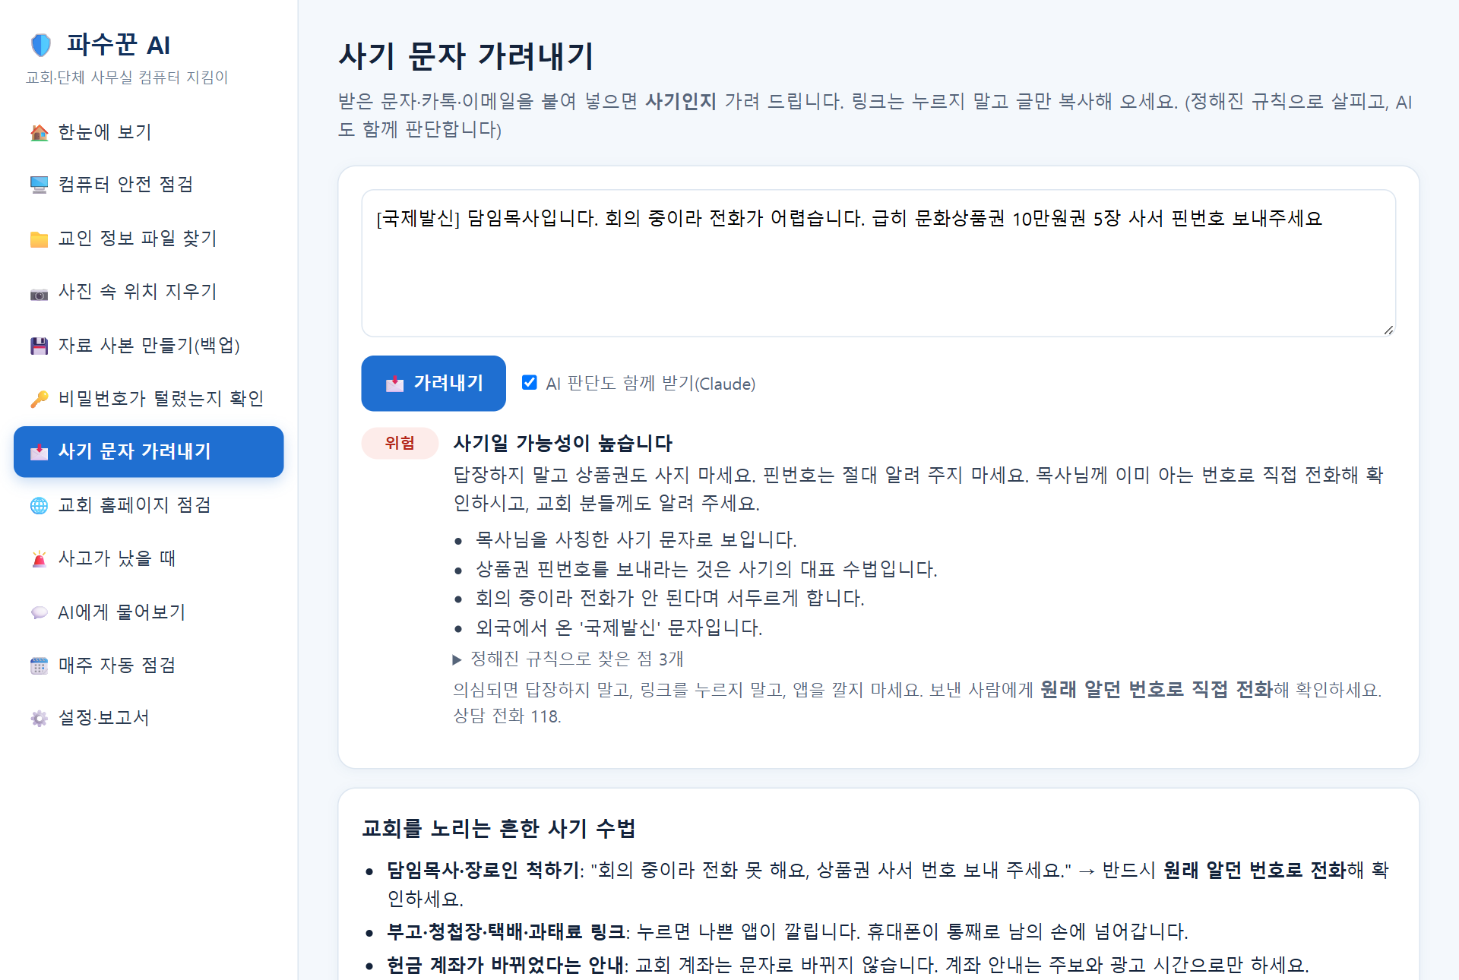Click the calendar icon beside 매주 자동 점검
Image resolution: width=1459 pixels, height=980 pixels.
pos(39,666)
